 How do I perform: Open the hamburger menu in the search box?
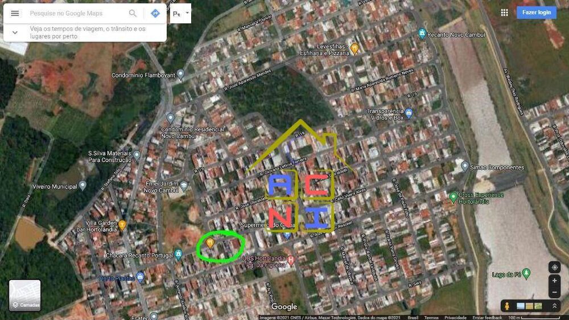click(15, 14)
